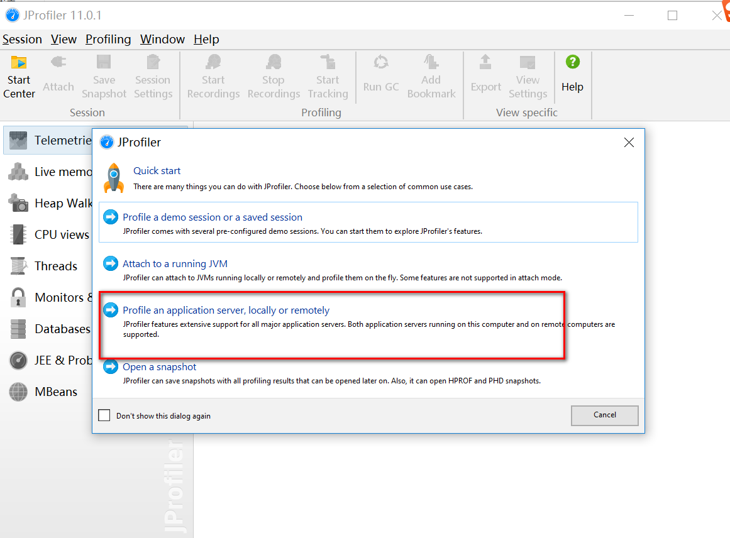Click Attach to a running JVM link
This screenshot has height=538, width=730.
point(175,263)
